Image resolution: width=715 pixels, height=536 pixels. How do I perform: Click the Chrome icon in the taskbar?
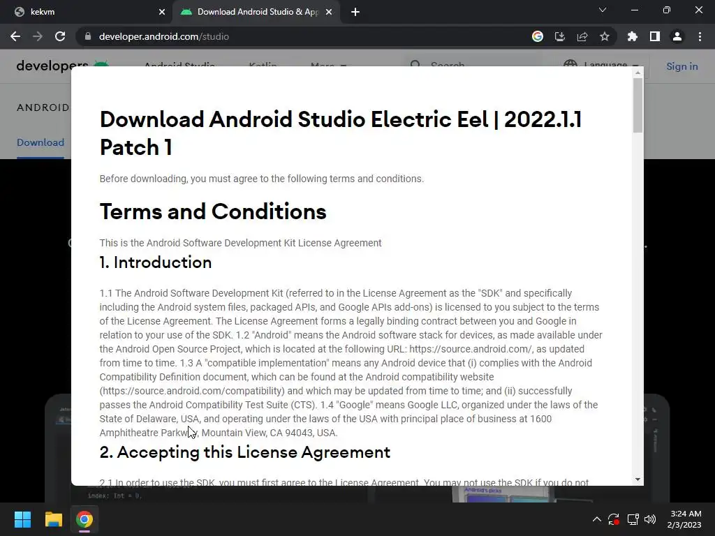coord(84,519)
